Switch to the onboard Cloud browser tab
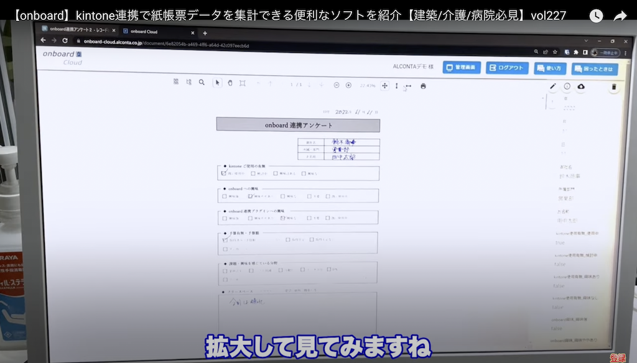637x363 pixels. coord(146,31)
